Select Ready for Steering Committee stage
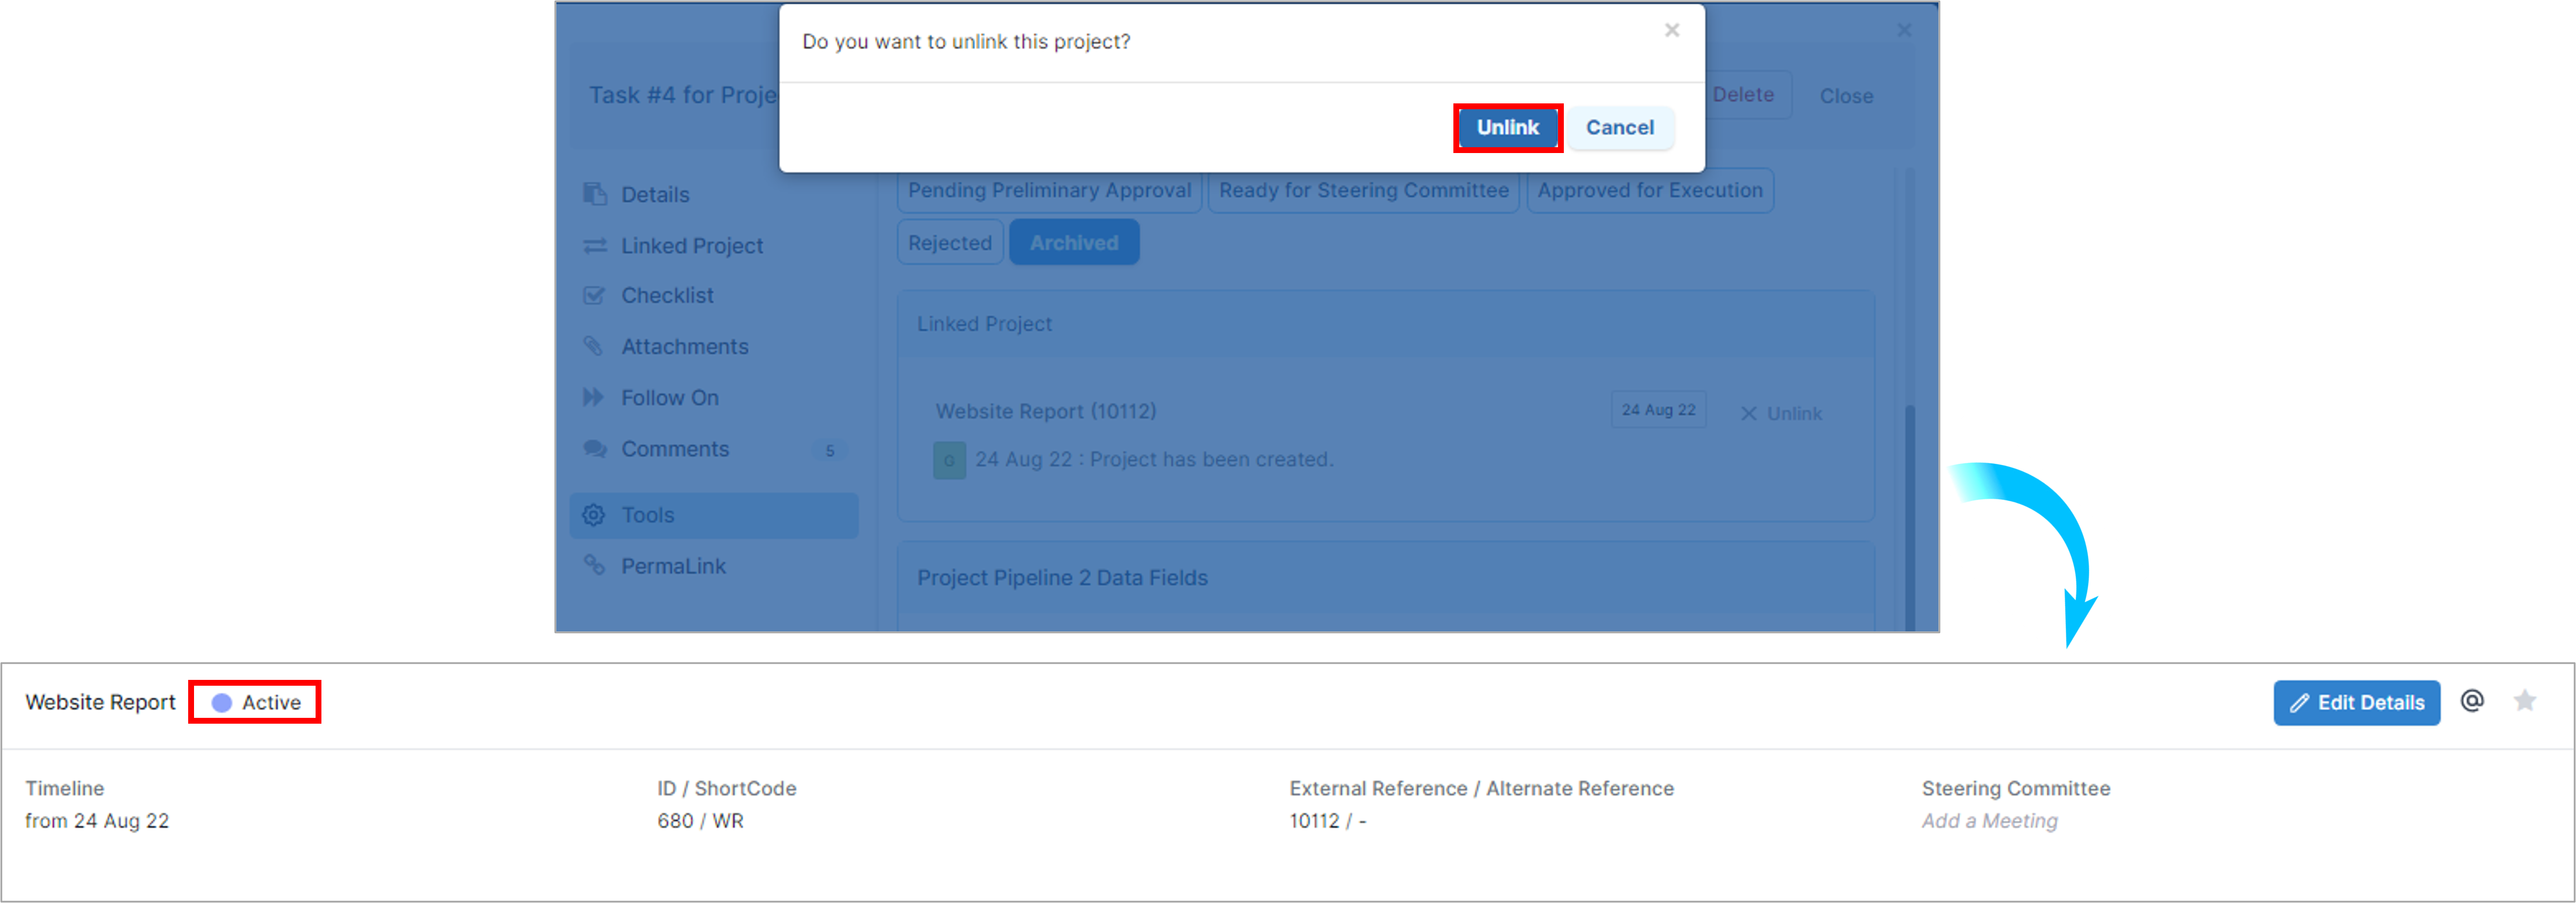 click(1363, 190)
